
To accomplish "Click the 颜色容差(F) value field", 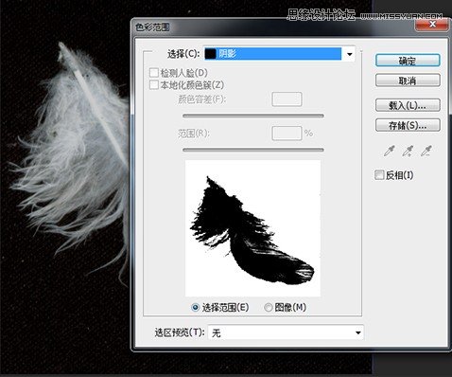I will (287, 99).
